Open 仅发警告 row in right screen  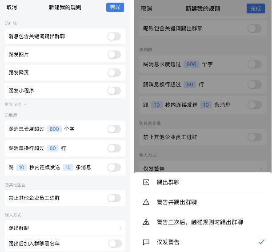(203, 168)
